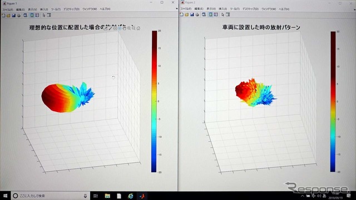This screenshot has width=356, height=200.
Task: Open 表示(V) menu in Figure 1
Action: pyautogui.click(x=32, y=9)
